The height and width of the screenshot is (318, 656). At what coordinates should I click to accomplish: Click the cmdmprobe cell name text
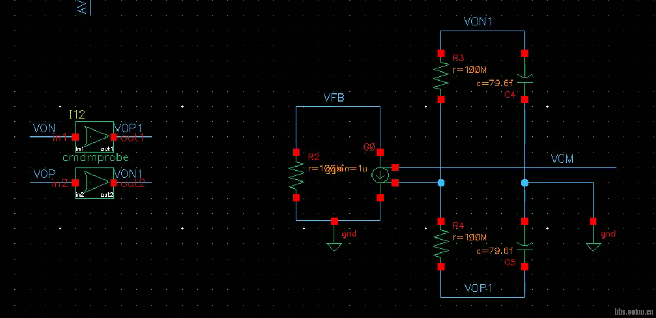[96, 157]
